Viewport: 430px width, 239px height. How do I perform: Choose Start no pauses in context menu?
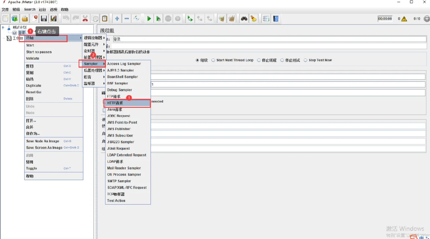[54, 52]
